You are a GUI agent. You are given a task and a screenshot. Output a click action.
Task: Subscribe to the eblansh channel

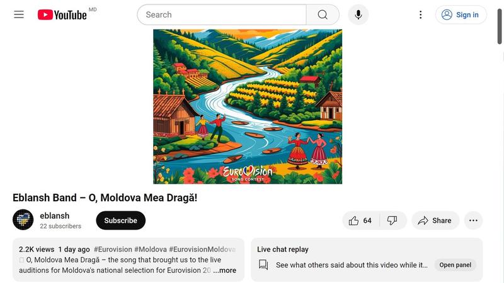(120, 221)
